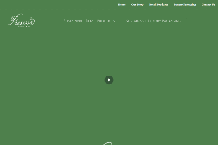The width and height of the screenshot is (218, 145).
Task: Go to Our Story in top menu
Action: 137,5
